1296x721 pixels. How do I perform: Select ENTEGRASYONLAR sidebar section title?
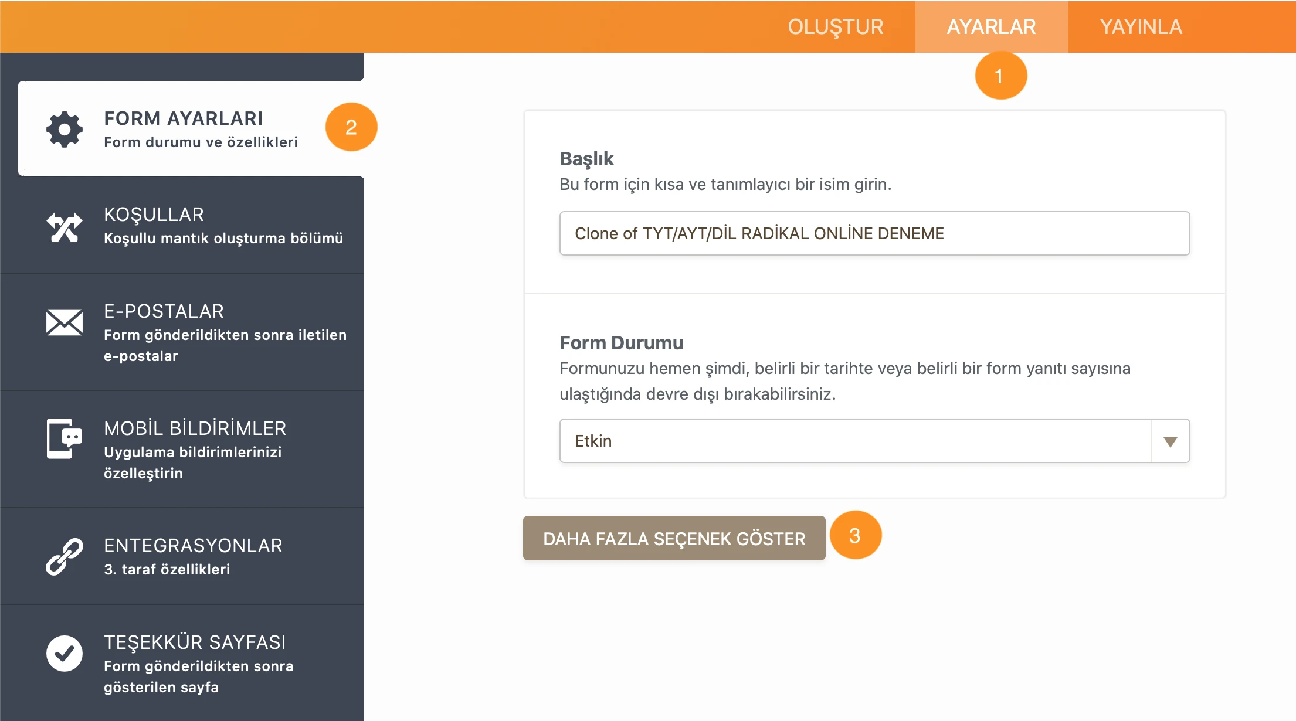pyautogui.click(x=194, y=546)
